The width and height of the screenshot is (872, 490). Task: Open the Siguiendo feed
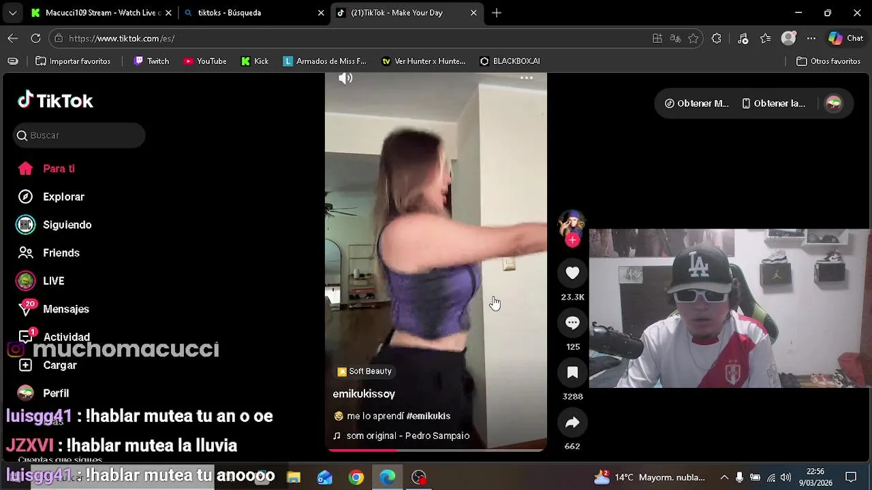pos(54,225)
